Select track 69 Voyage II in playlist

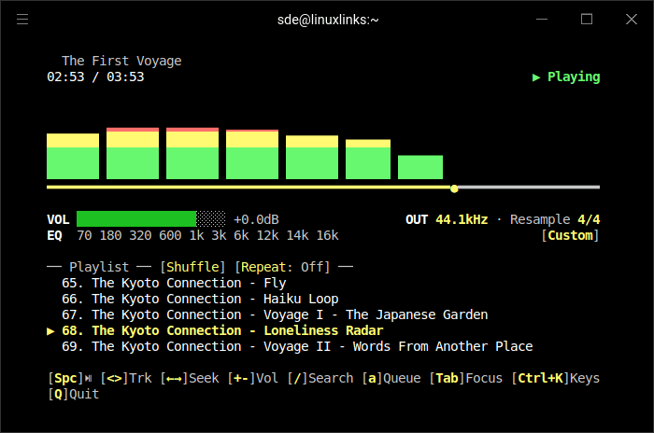coord(297,346)
